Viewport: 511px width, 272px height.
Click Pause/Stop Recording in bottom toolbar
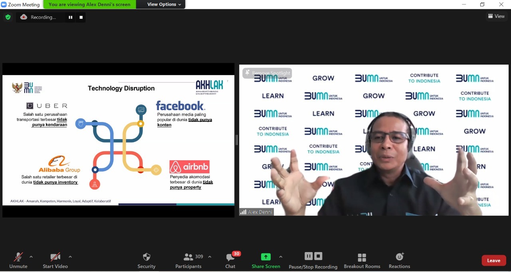313,260
